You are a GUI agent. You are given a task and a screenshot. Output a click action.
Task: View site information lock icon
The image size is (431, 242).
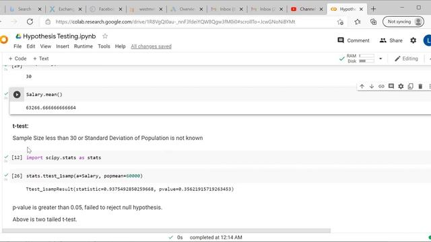[48, 22]
